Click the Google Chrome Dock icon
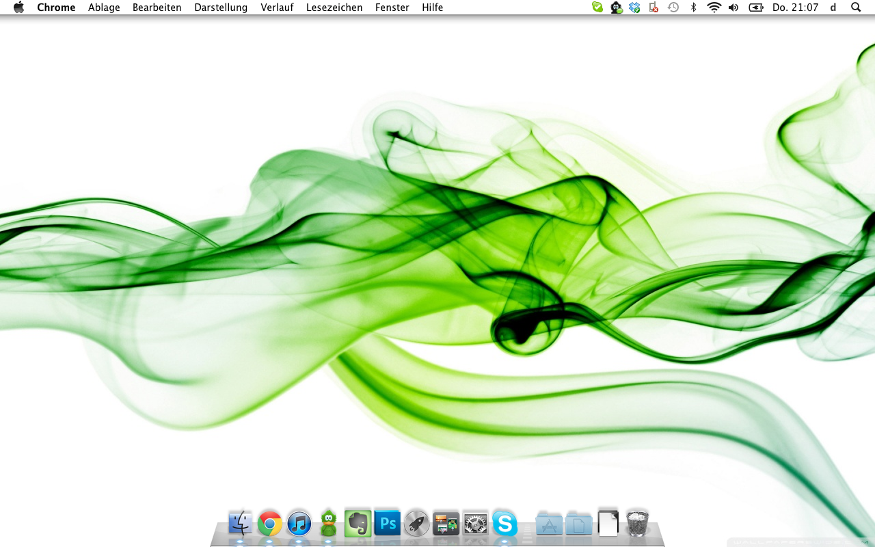 point(269,524)
